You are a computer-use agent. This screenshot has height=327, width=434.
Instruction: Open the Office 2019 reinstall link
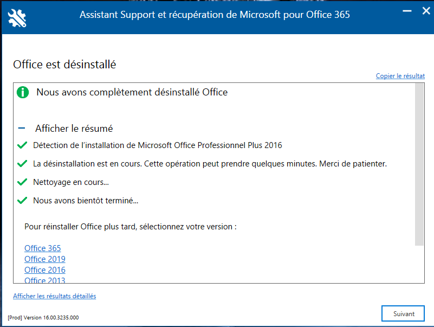pos(45,259)
